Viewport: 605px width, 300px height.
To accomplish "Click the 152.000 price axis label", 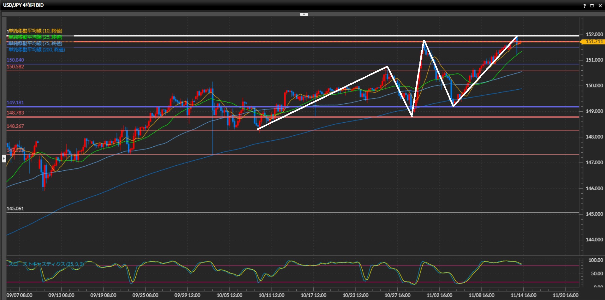I will pyautogui.click(x=594, y=34).
